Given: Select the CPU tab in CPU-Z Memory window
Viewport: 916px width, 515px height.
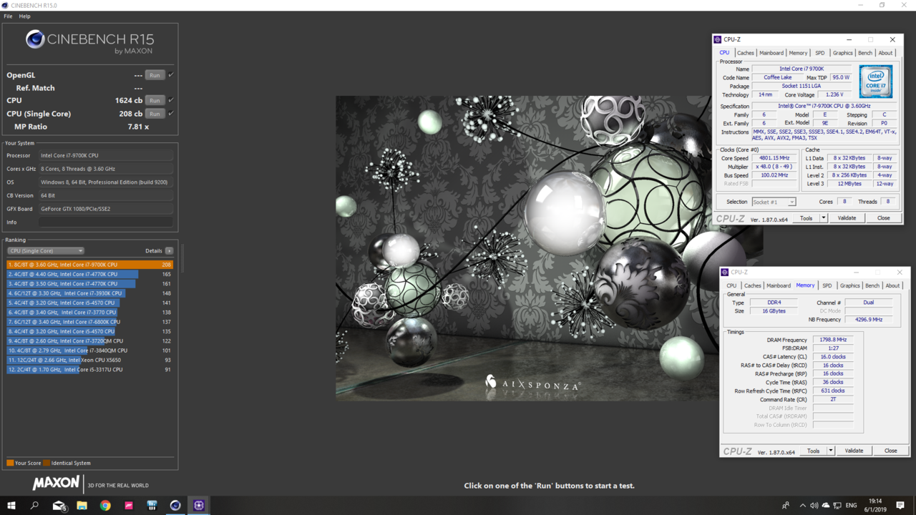Looking at the screenshot, I should point(731,285).
